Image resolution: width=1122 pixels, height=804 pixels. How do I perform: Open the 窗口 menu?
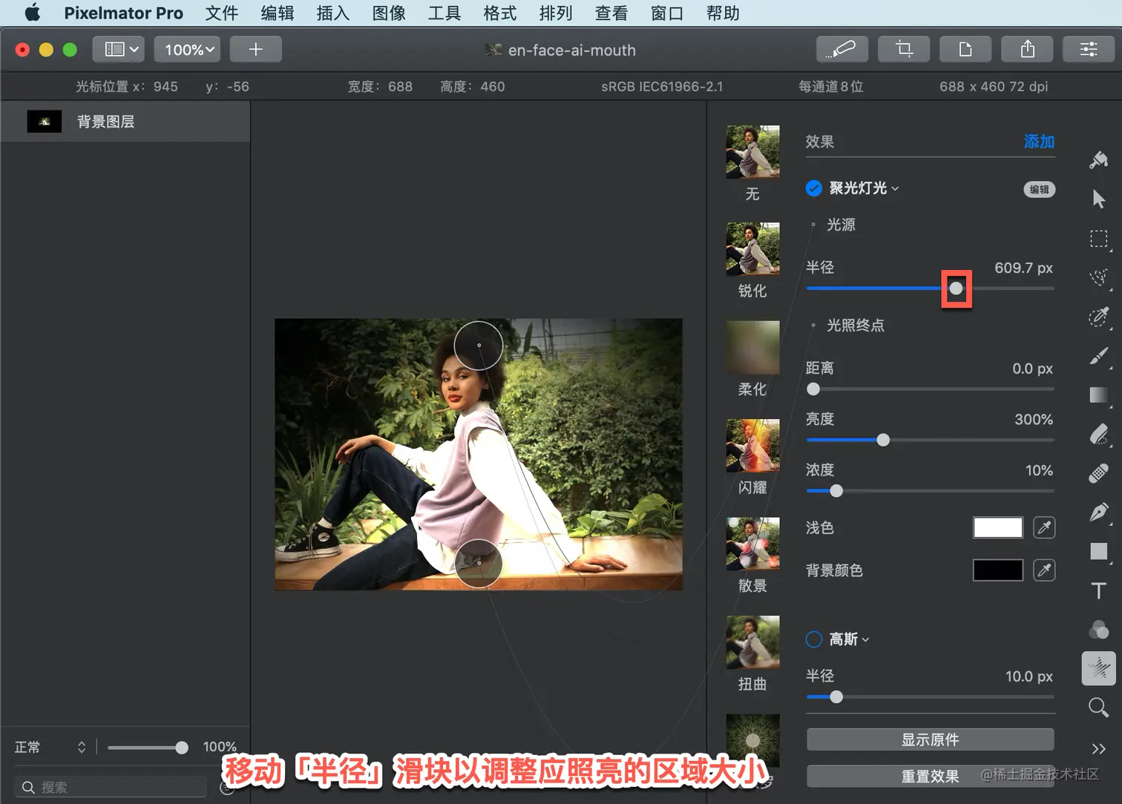pyautogui.click(x=667, y=13)
